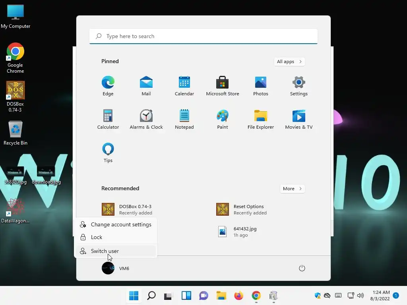The width and height of the screenshot is (407, 305).
Task: Click the volume speaker tray icon
Action: [360, 295]
